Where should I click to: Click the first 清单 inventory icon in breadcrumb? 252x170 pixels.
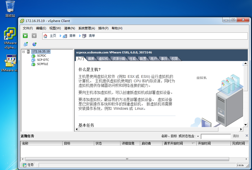coord(65,36)
